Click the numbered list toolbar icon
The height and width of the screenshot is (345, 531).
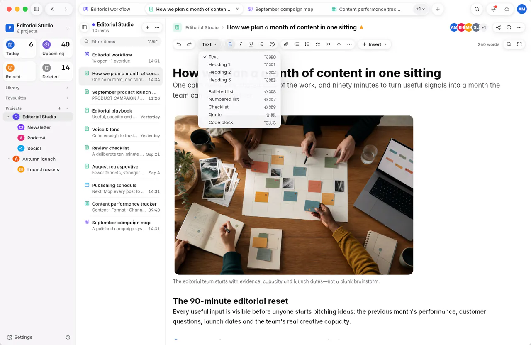pyautogui.click(x=307, y=44)
